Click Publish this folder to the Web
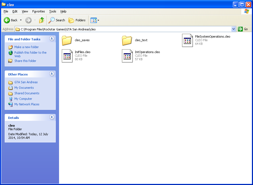 30,54
